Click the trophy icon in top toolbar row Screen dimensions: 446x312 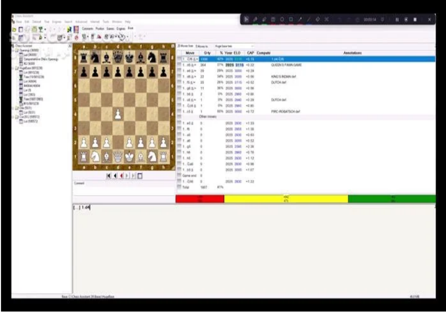coord(41,29)
